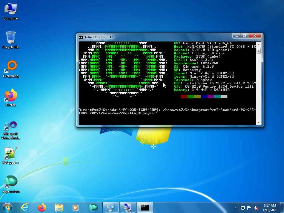Click the 'DE: Cinnamon 6.2.9' line
The image size is (284, 213).
coord(194,67)
